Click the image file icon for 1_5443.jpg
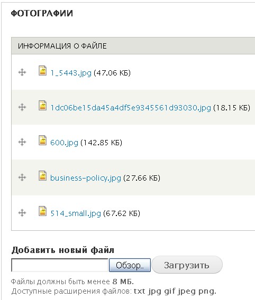255x300 pixels. pyautogui.click(x=42, y=70)
